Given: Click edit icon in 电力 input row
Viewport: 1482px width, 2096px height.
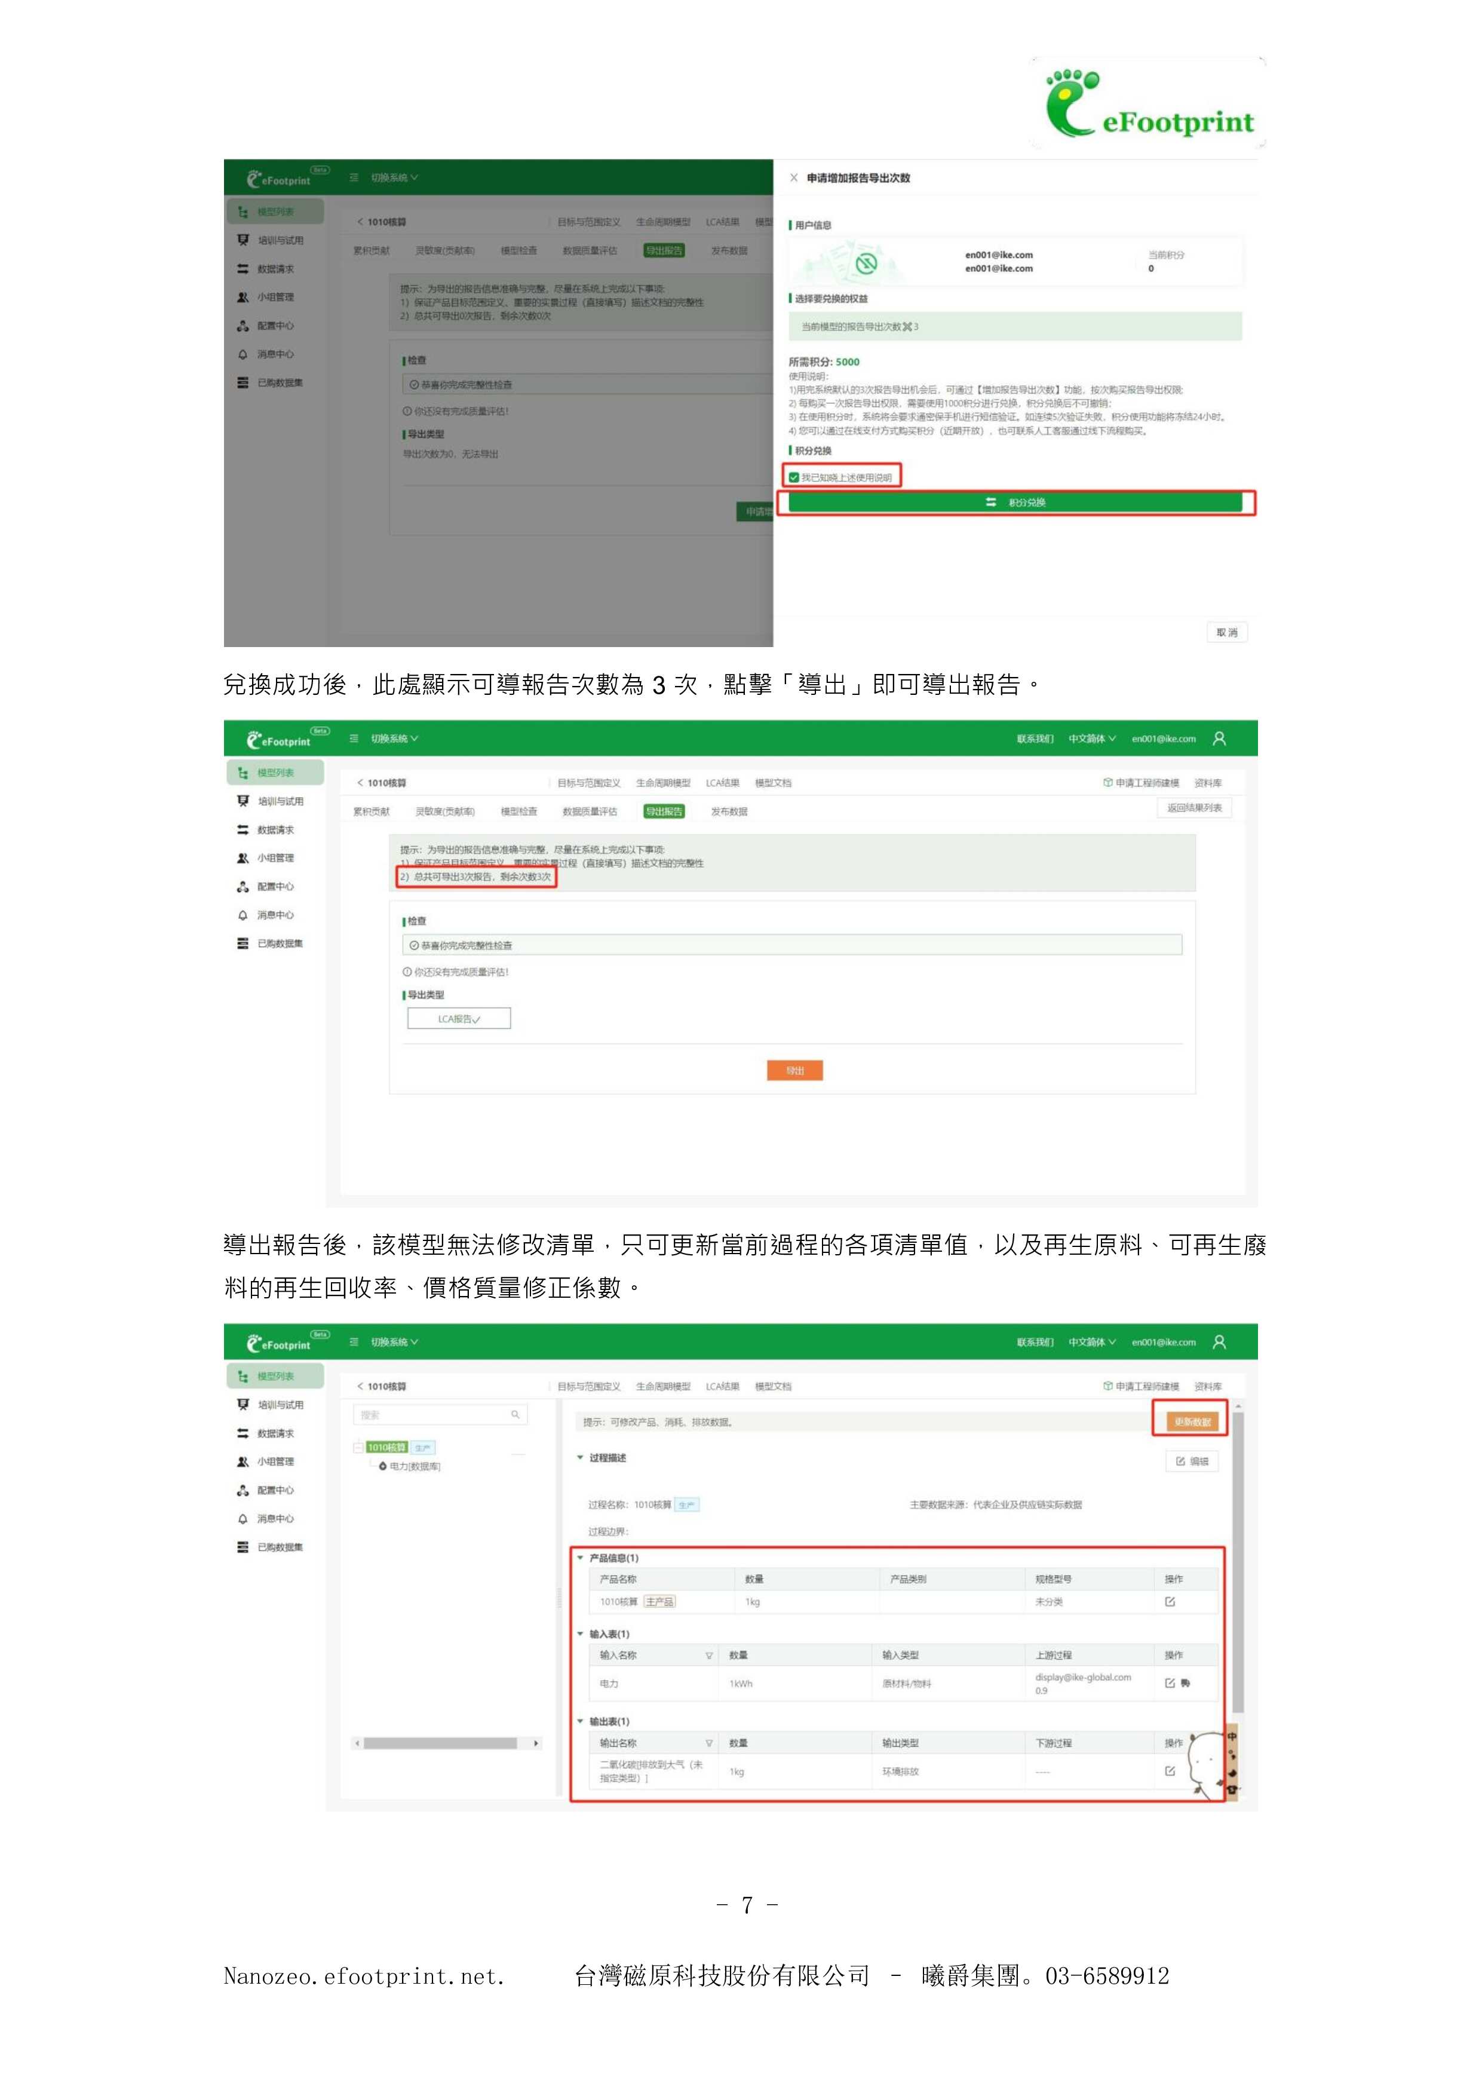Looking at the screenshot, I should [1169, 1683].
